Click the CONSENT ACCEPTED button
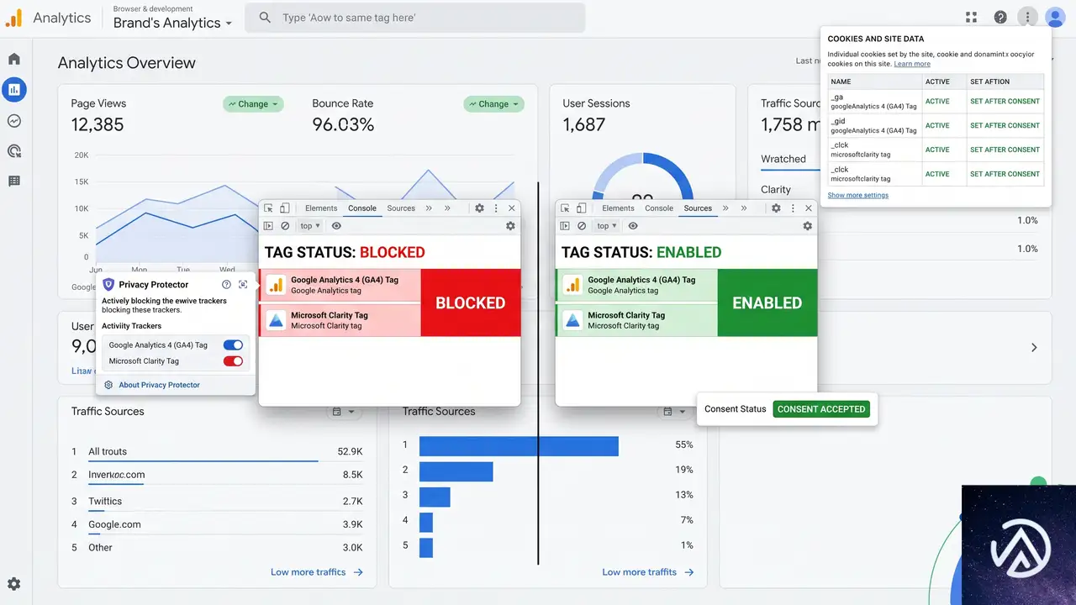This screenshot has height=605, width=1076. (x=821, y=409)
